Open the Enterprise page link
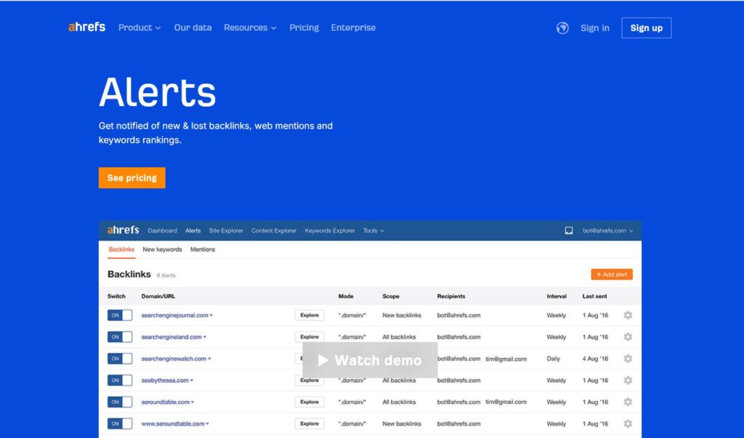 tap(353, 28)
